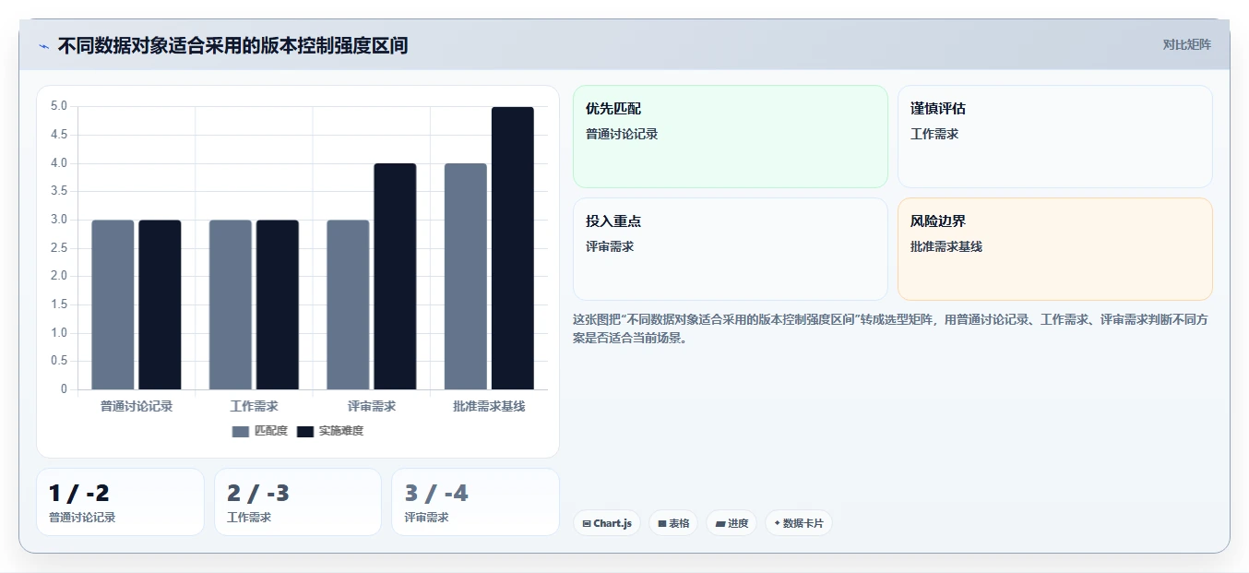Click the 匹配度 bar for 评审需求

point(348,304)
